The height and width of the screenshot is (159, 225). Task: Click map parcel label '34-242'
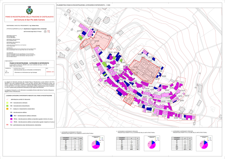(163, 101)
